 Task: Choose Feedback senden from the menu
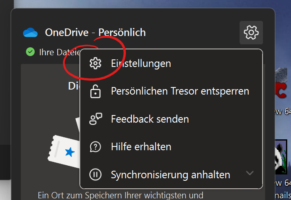(150, 119)
